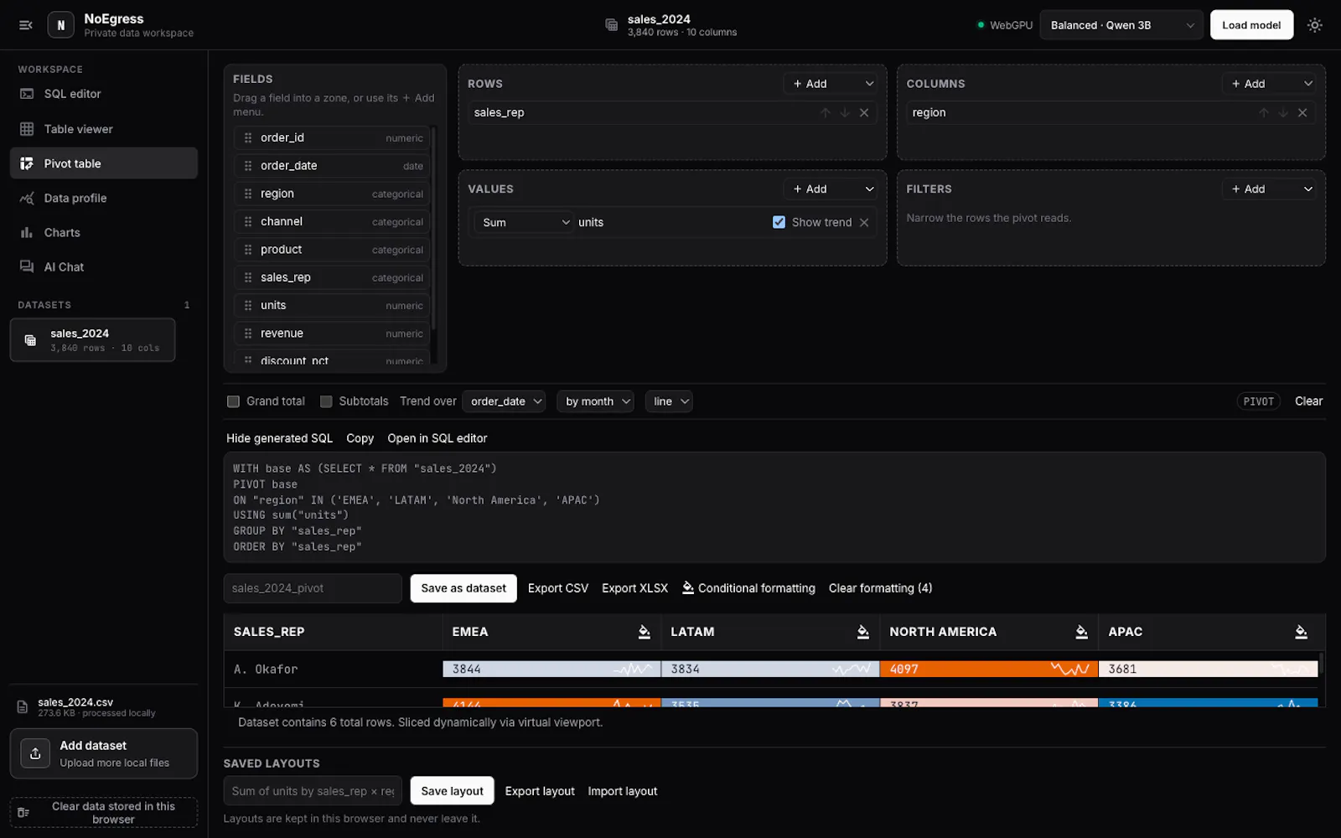Viewport: 1341px width, 838px height.
Task: Click the Load model button
Action: tap(1251, 25)
